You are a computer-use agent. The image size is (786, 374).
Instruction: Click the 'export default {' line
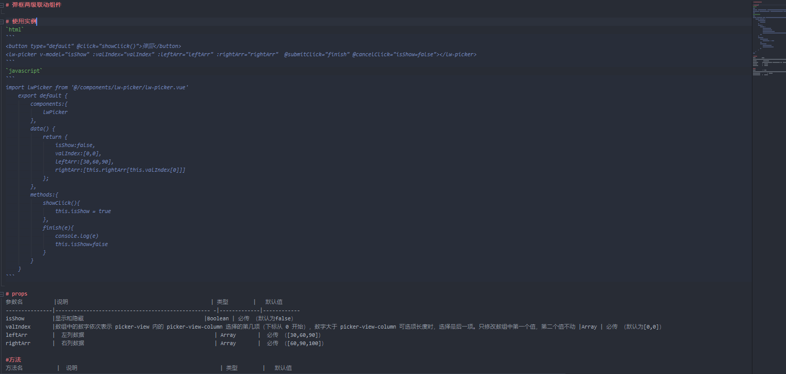pos(43,95)
